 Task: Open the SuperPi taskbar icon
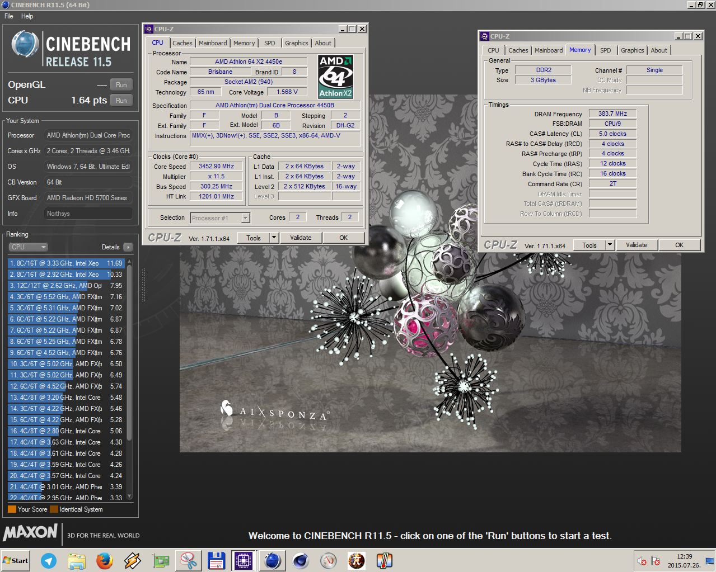point(357,560)
